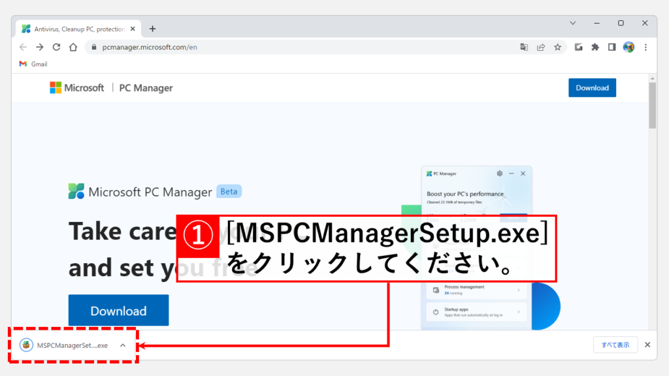Expand the Startup apps chevron

pos(519,312)
